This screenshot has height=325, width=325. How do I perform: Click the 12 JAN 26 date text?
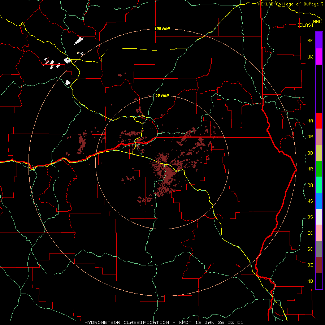(209, 322)
